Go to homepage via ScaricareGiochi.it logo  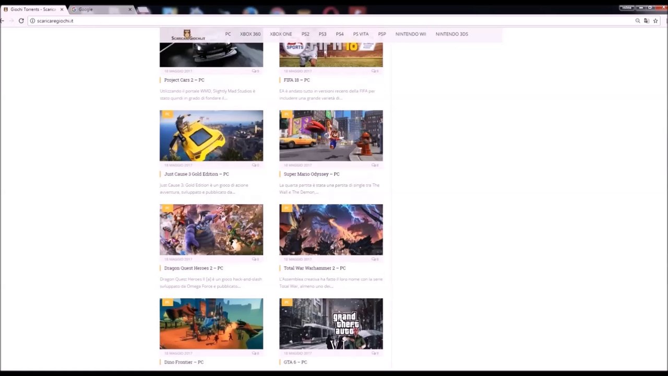(x=188, y=35)
